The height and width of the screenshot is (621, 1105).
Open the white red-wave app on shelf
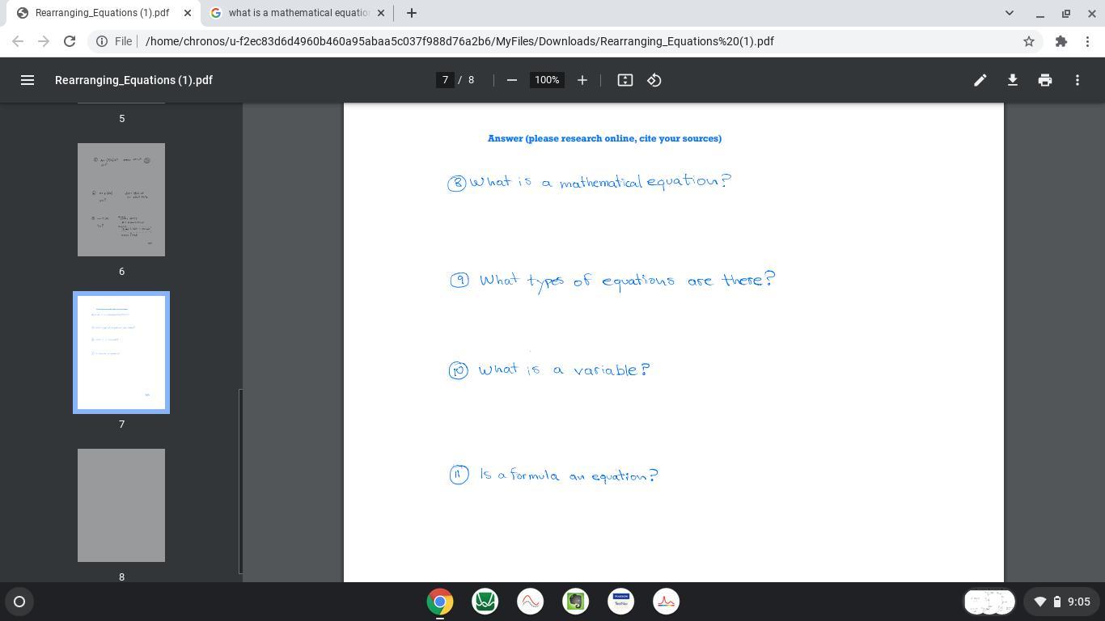tap(531, 602)
